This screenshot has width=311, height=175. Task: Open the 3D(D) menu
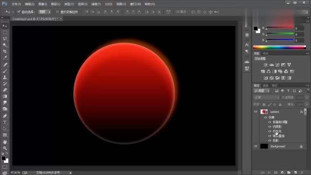(108, 4)
